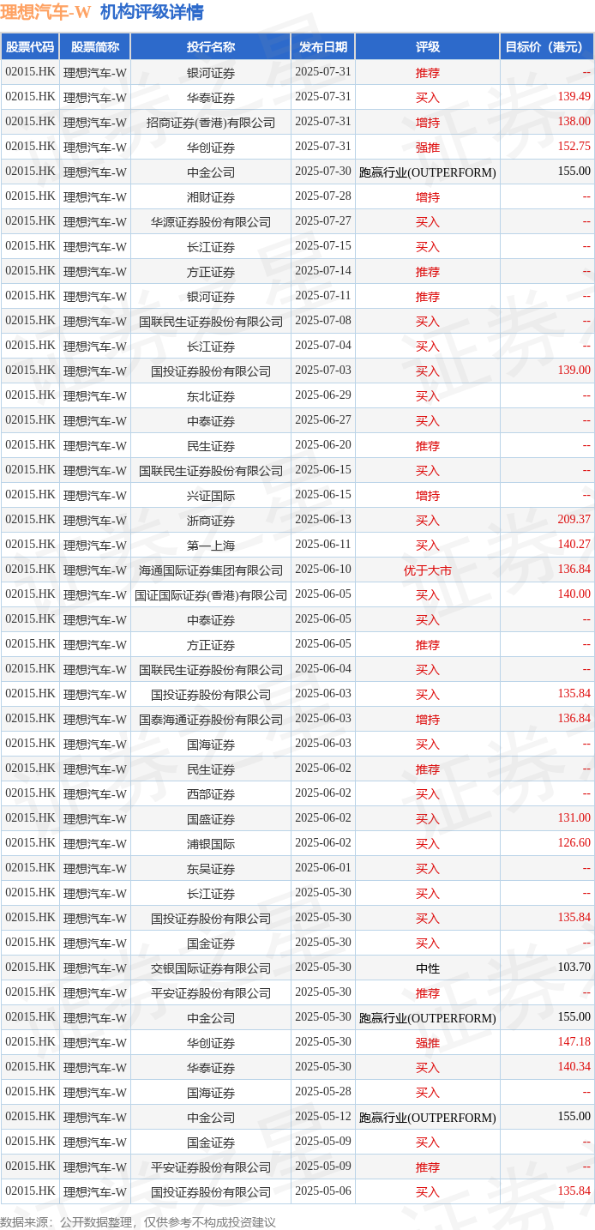
Task: Click the date 2025-05-06
Action: pyautogui.click(x=323, y=1191)
